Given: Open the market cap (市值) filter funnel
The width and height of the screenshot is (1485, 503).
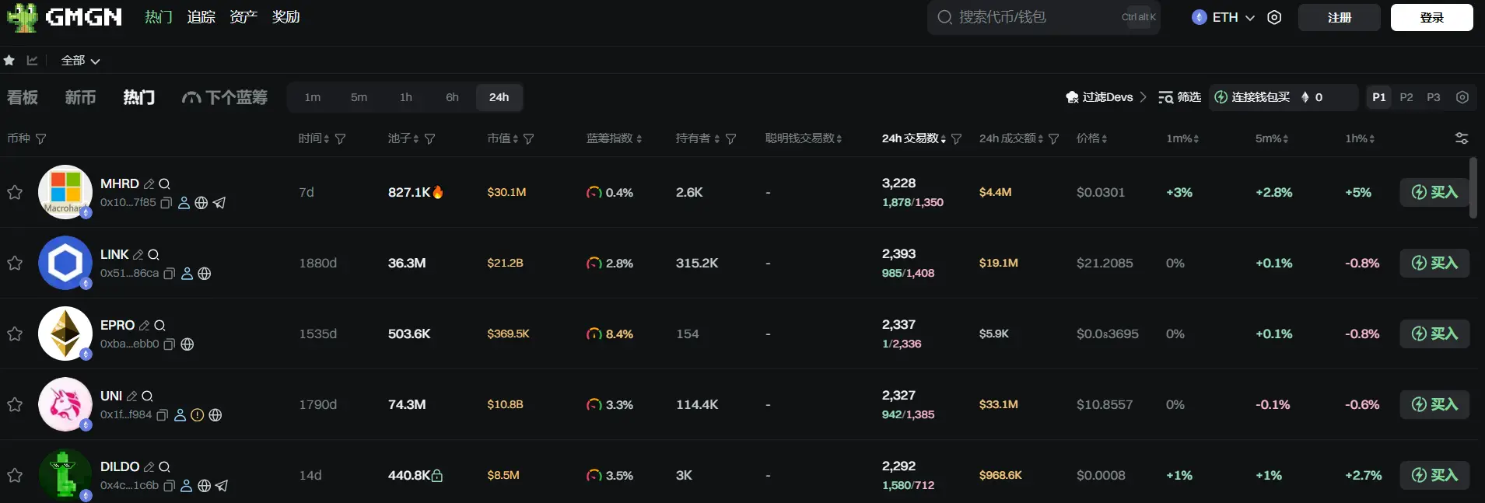Looking at the screenshot, I should coord(529,139).
